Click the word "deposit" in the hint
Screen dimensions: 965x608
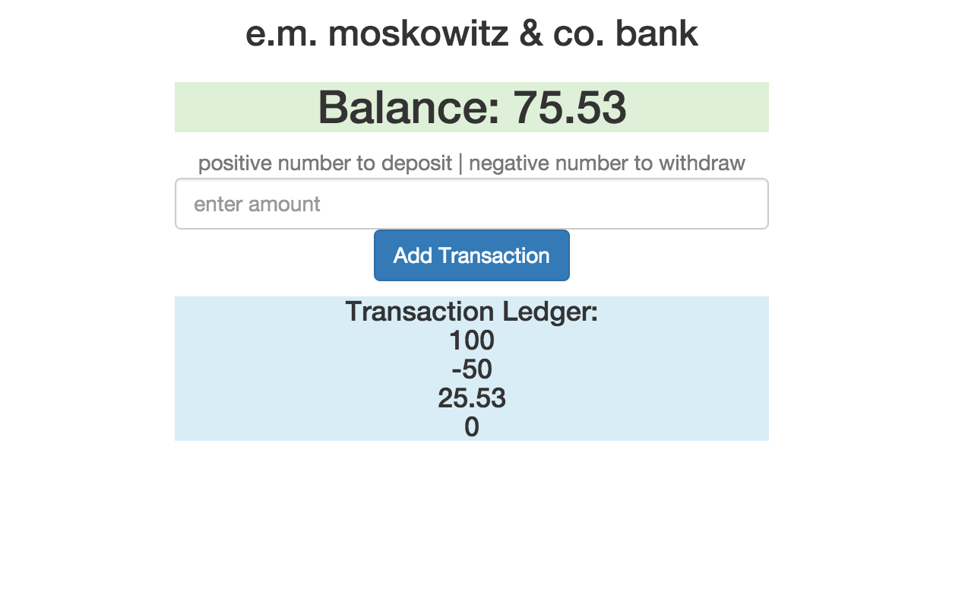click(417, 163)
